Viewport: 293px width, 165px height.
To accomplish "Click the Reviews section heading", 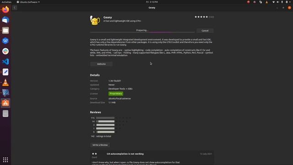I will click(x=95, y=112).
